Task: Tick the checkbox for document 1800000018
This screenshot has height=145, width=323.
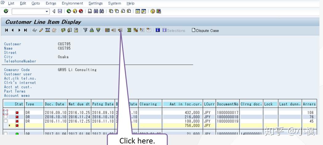Action: (6, 117)
